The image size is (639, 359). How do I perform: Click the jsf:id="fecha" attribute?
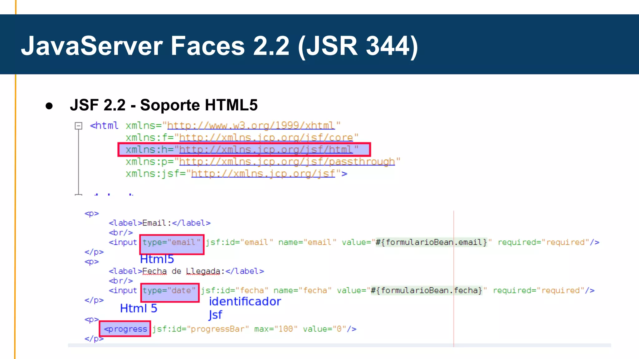[x=235, y=291]
